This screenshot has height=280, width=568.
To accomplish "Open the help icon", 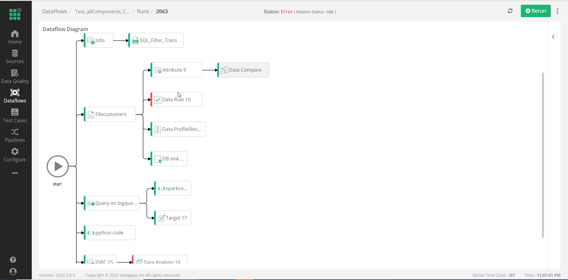I will pos(13,260).
